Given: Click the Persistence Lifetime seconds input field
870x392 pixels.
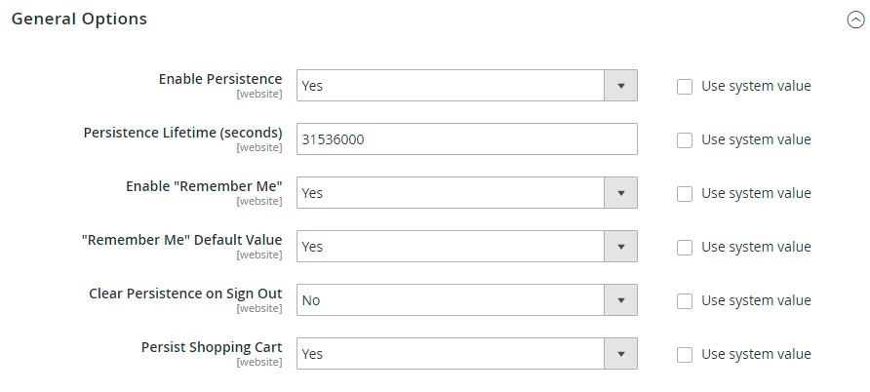Looking at the screenshot, I should pos(466,139).
